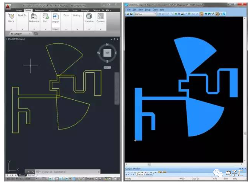
Task: Select the Model tab at bottom of AutoCAD
Action: (x=22, y=175)
